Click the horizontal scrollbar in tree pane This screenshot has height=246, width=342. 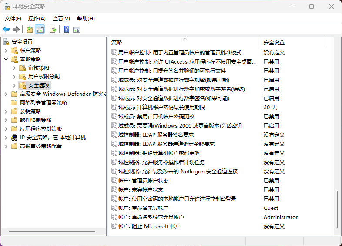[52, 232]
